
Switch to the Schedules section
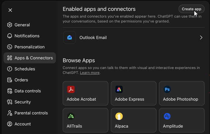pos(25,69)
